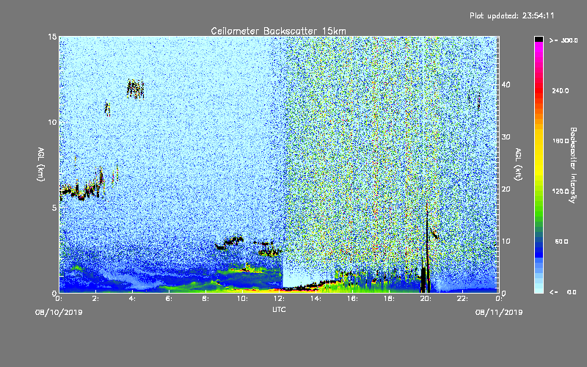Click the '20:' hour tick on the time axis
Viewport: 587px width, 367px height.
[x=426, y=299]
